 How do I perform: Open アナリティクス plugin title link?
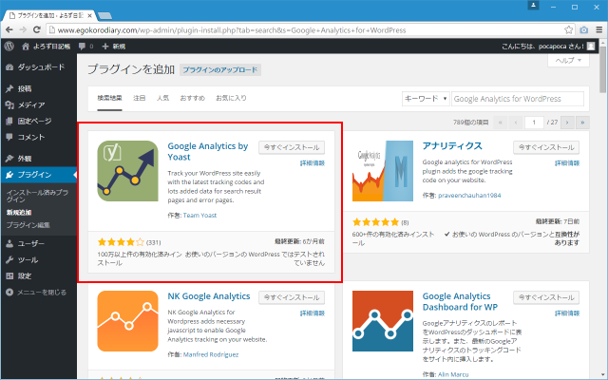coord(452,146)
